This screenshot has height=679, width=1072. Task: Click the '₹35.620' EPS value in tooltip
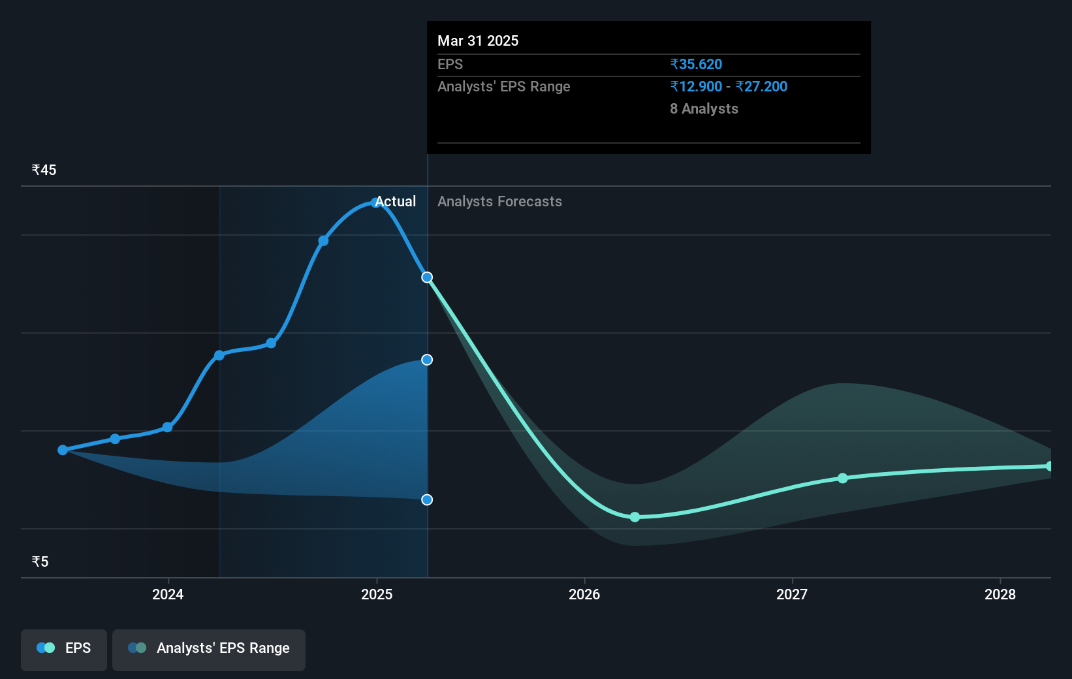696,64
